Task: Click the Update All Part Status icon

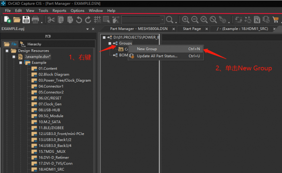Action: 132,56
